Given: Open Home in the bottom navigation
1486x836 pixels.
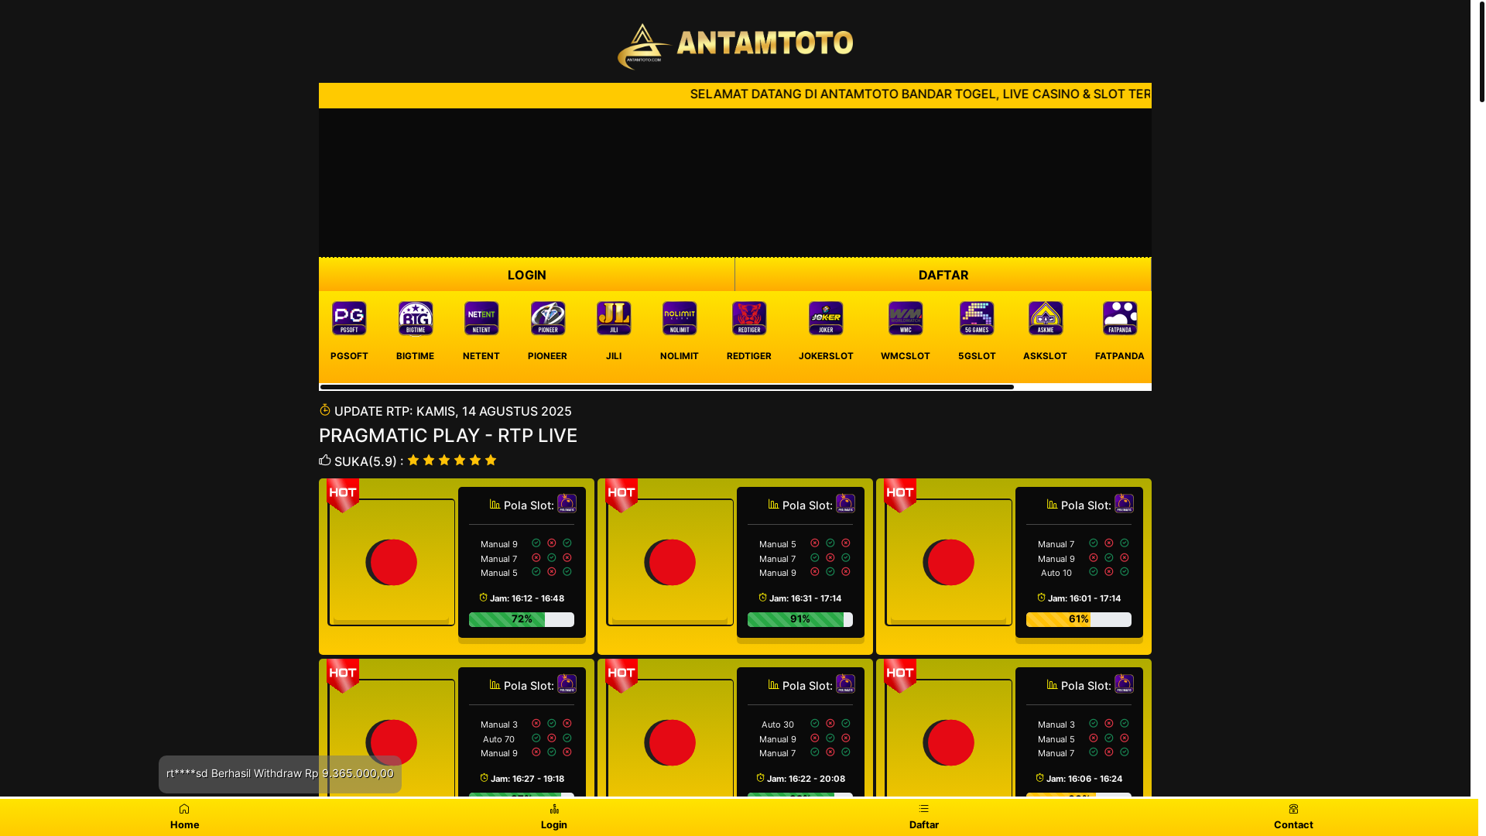Looking at the screenshot, I should click(x=184, y=817).
